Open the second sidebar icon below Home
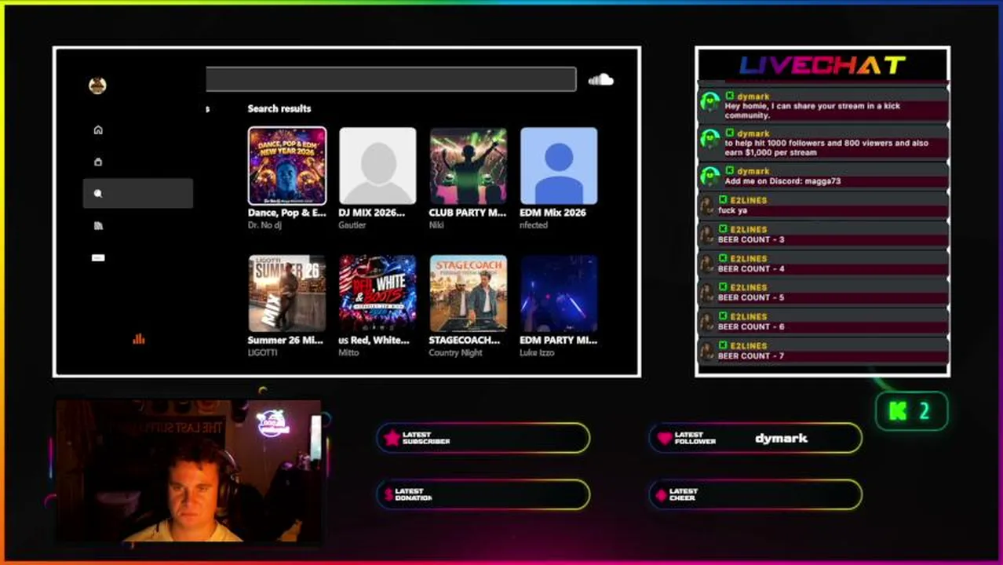Screen dimensions: 1003x565 coord(98,162)
